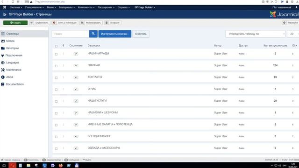The width and height of the screenshot is (299, 168).
Task: Open the Справка menu dropdown
Action: click(123, 7)
